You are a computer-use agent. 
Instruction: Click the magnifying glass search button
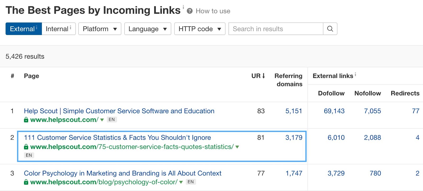pyautogui.click(x=330, y=29)
